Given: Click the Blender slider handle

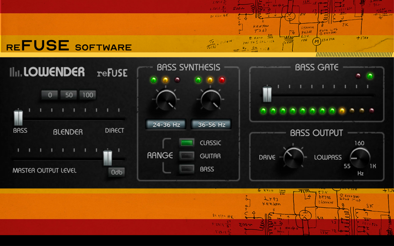Looking at the screenshot, I should click(18, 117).
